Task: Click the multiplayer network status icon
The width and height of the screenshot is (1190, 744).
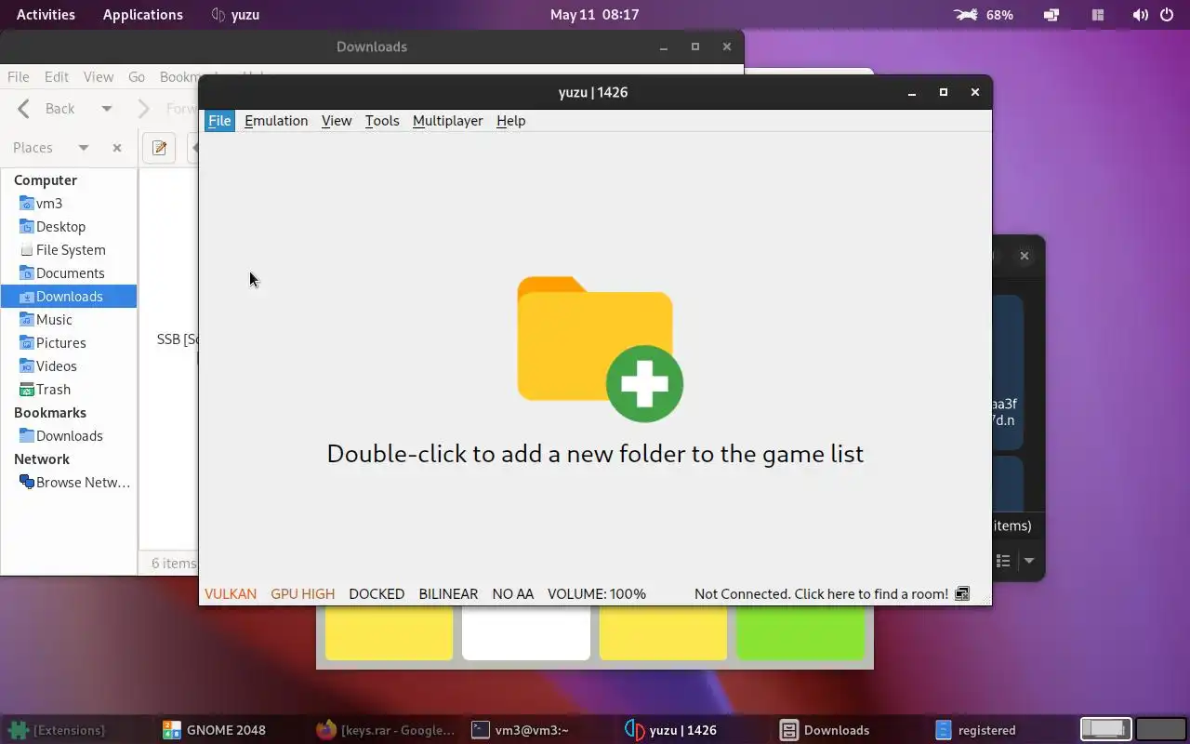Action: click(962, 594)
